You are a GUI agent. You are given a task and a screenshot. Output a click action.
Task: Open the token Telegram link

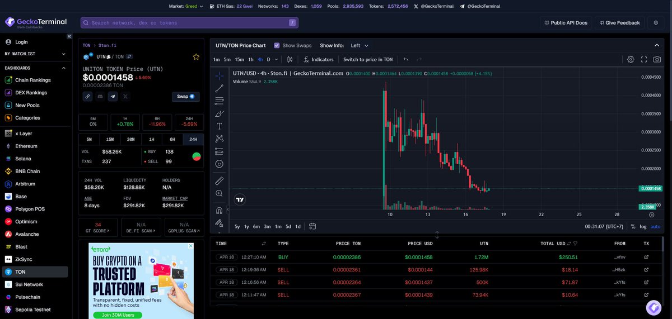pyautogui.click(x=113, y=96)
